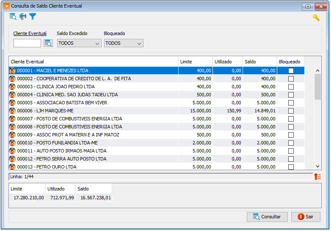Toggle Bloqueado checkbox for row 000009
Viewport: 331px width, 231px height.
[x=291, y=135]
